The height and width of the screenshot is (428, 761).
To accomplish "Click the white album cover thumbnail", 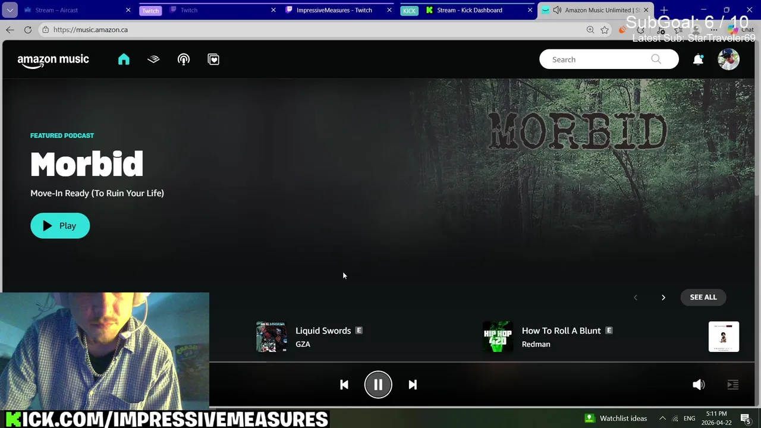I will pyautogui.click(x=724, y=336).
